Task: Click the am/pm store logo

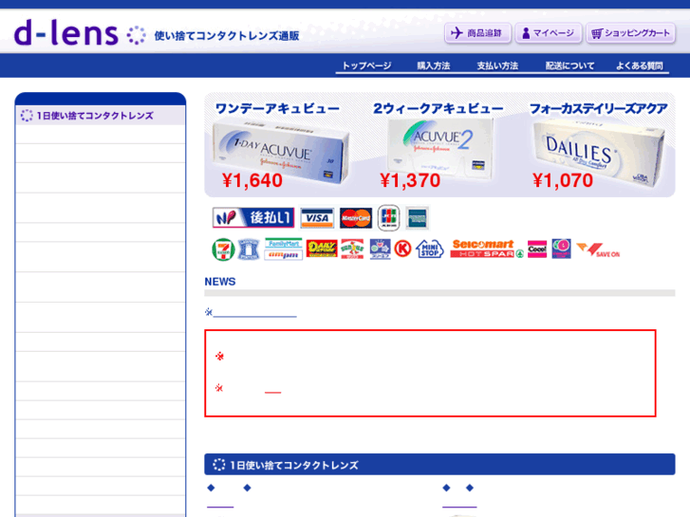Action: tap(284, 255)
